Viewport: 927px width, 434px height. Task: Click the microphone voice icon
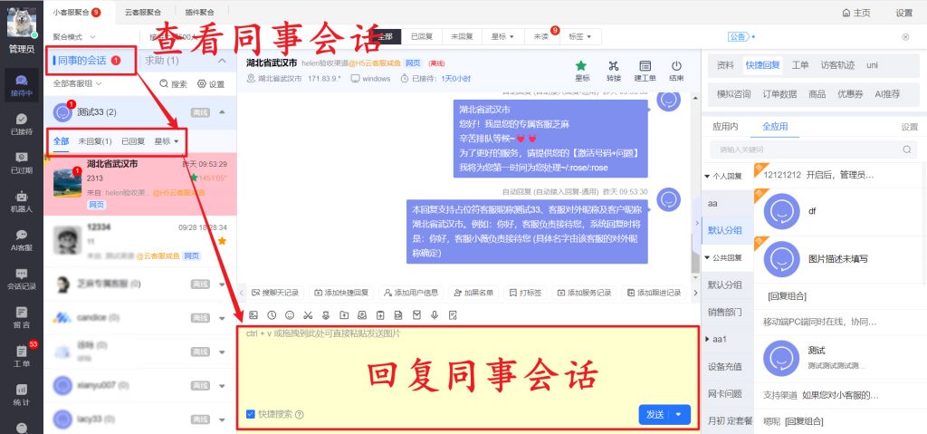435,315
